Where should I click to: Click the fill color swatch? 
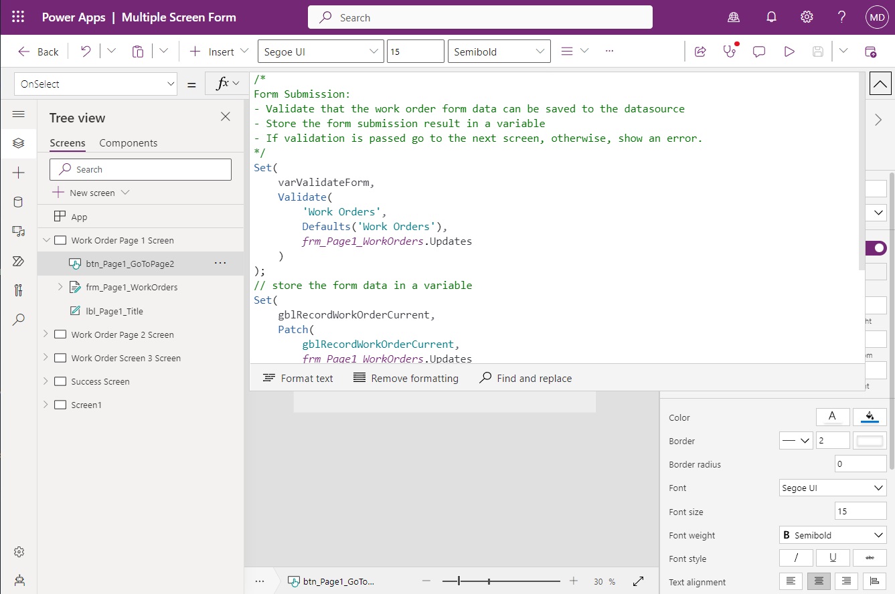click(870, 417)
